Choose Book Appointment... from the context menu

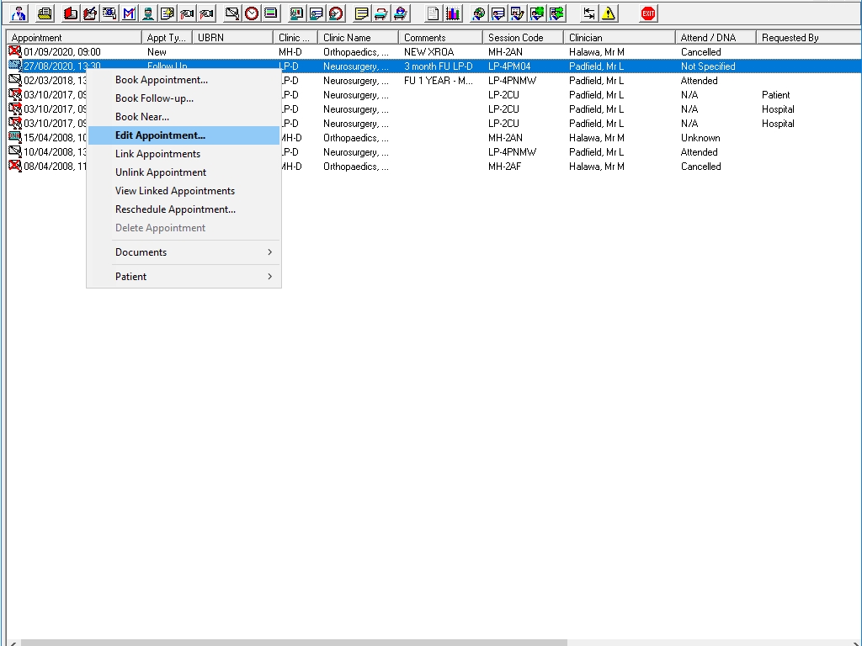[184, 80]
